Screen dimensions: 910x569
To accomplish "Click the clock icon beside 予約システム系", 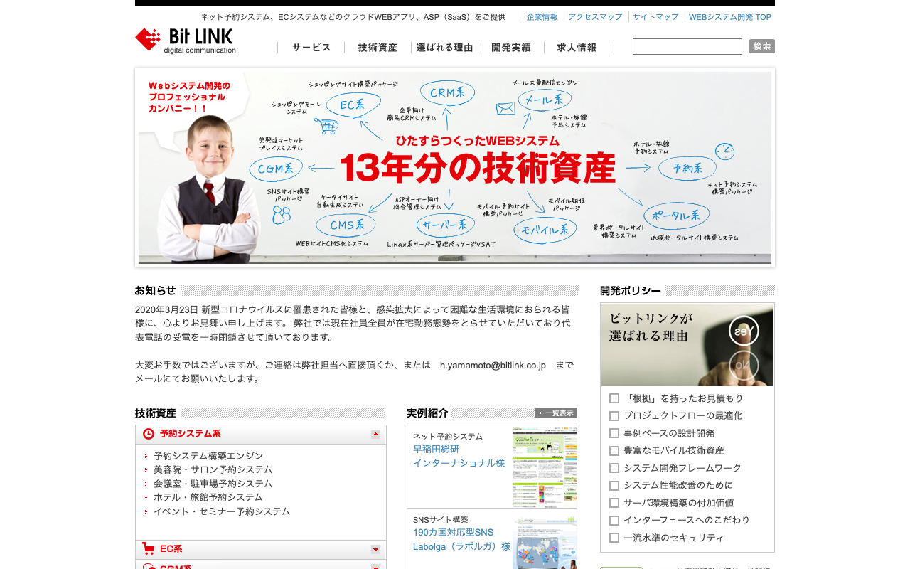I will (149, 434).
